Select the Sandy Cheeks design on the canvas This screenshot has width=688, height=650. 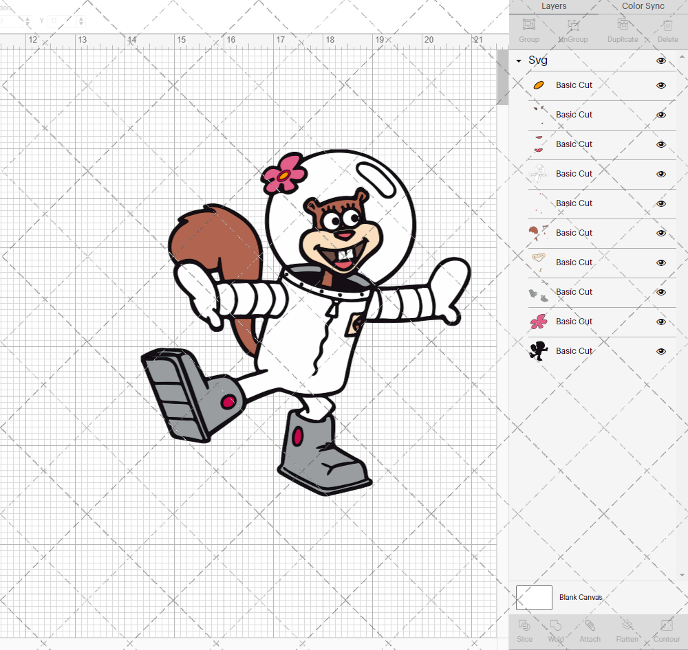[306, 323]
